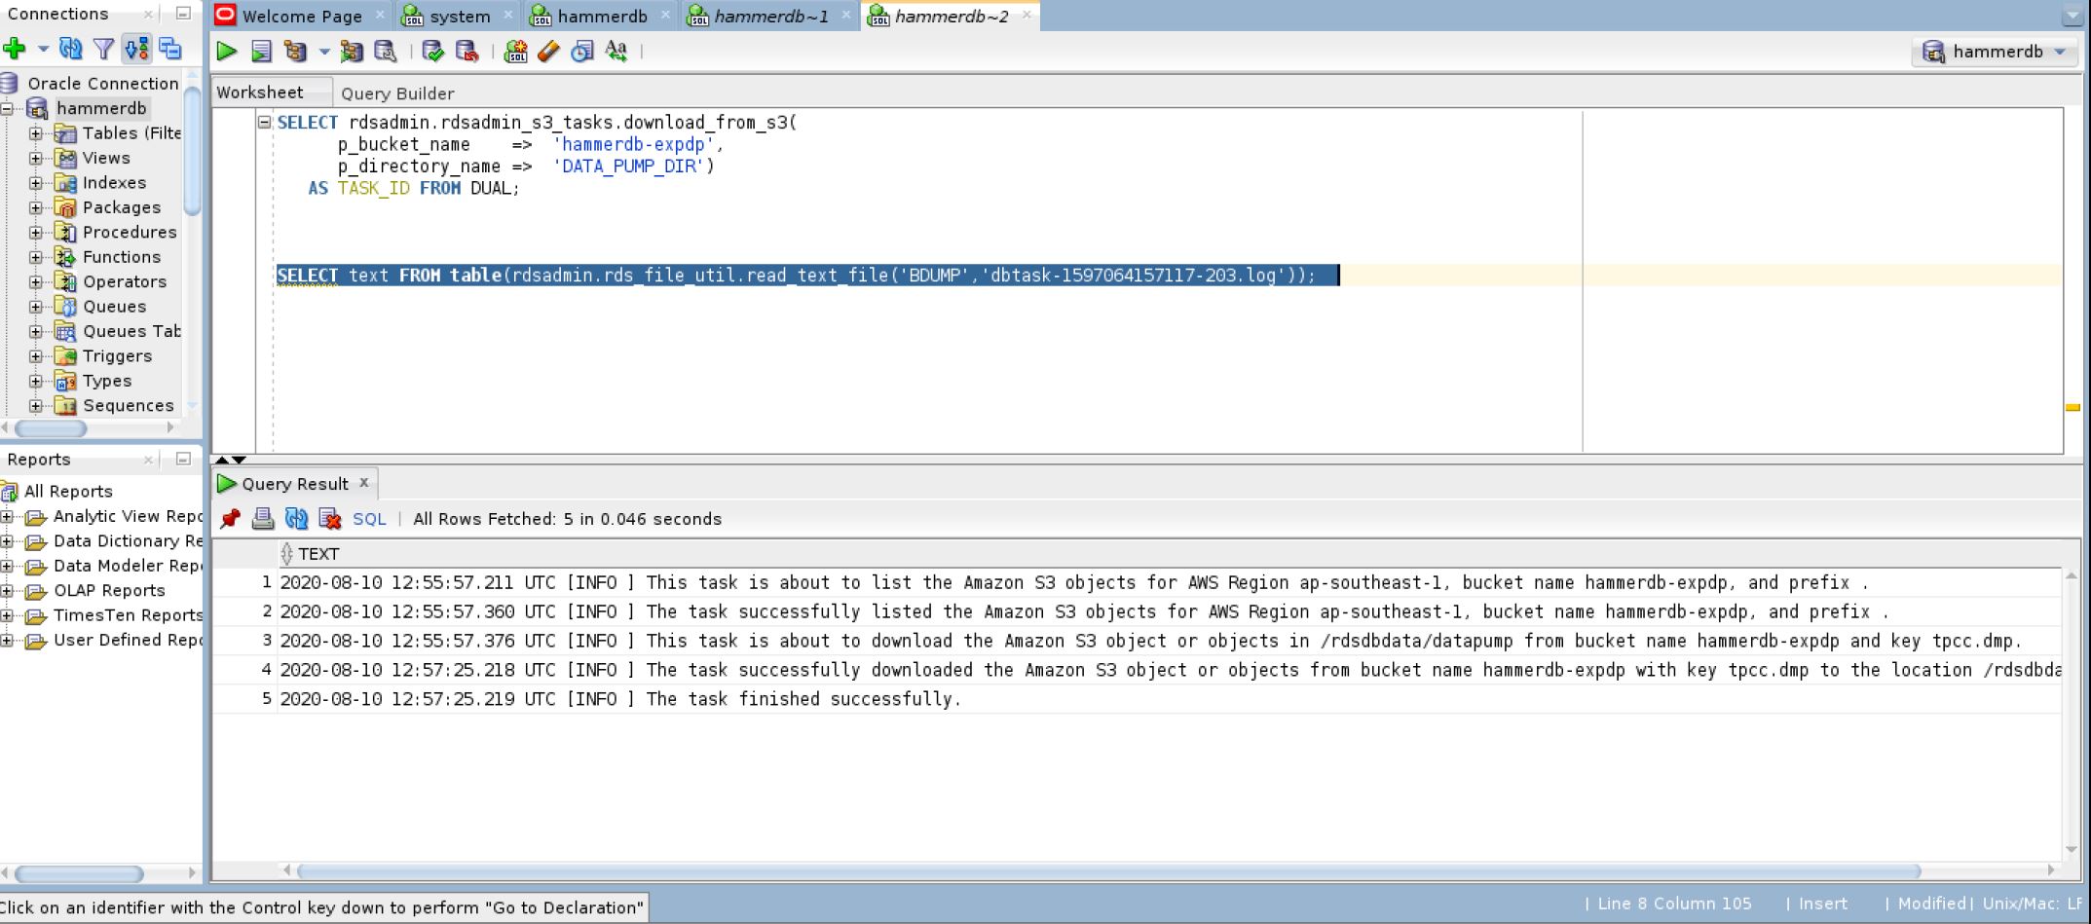This screenshot has height=924, width=2091.
Task: Clear the worksheet using the eraser icon
Action: (548, 52)
